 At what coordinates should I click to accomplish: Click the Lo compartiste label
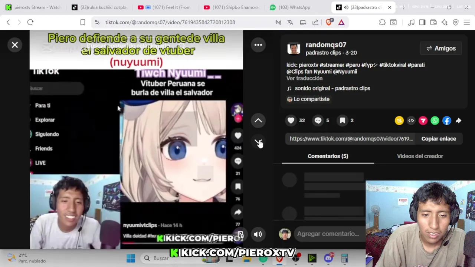(308, 99)
